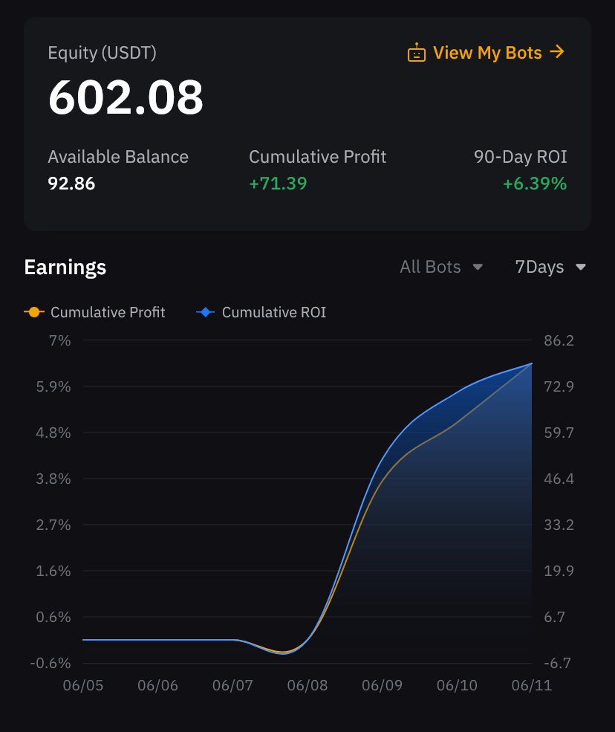Viewport: 615px width, 732px height.
Task: Select the 06/08 date on chart axis
Action: (x=307, y=685)
